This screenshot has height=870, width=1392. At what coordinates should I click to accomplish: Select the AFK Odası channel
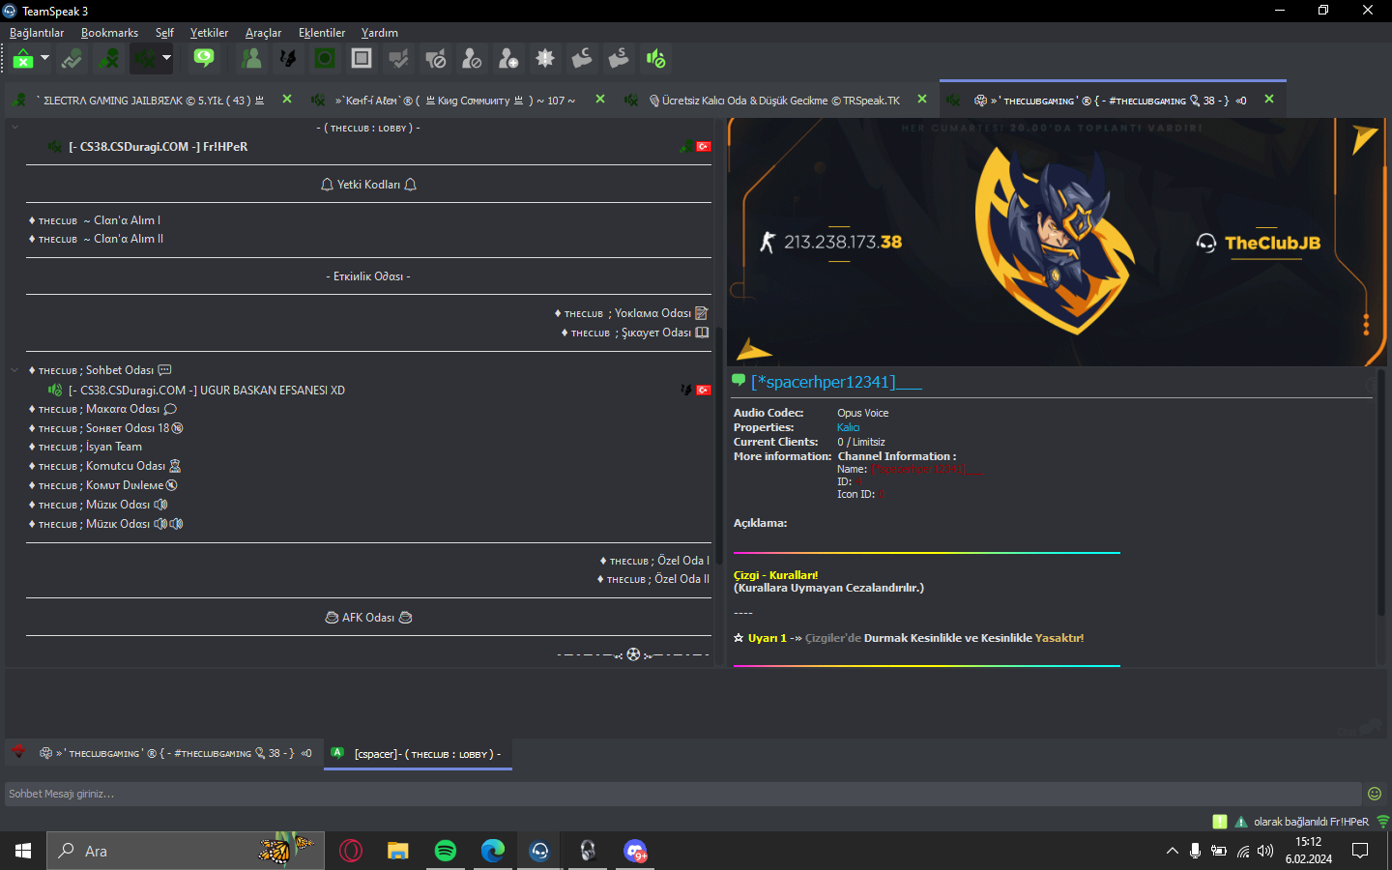click(x=368, y=618)
